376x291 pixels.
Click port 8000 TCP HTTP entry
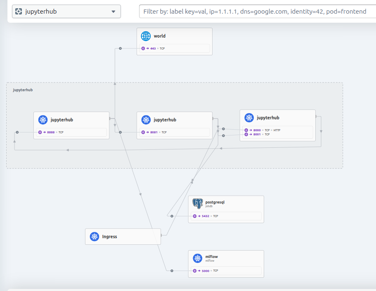pos(262,130)
